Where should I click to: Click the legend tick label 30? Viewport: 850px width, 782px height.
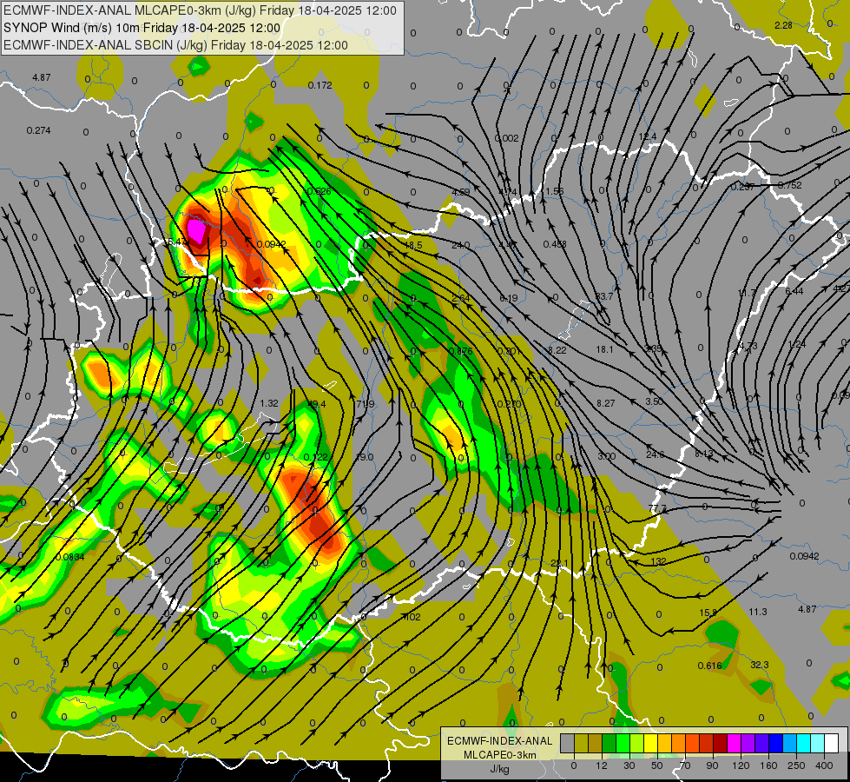(x=629, y=765)
